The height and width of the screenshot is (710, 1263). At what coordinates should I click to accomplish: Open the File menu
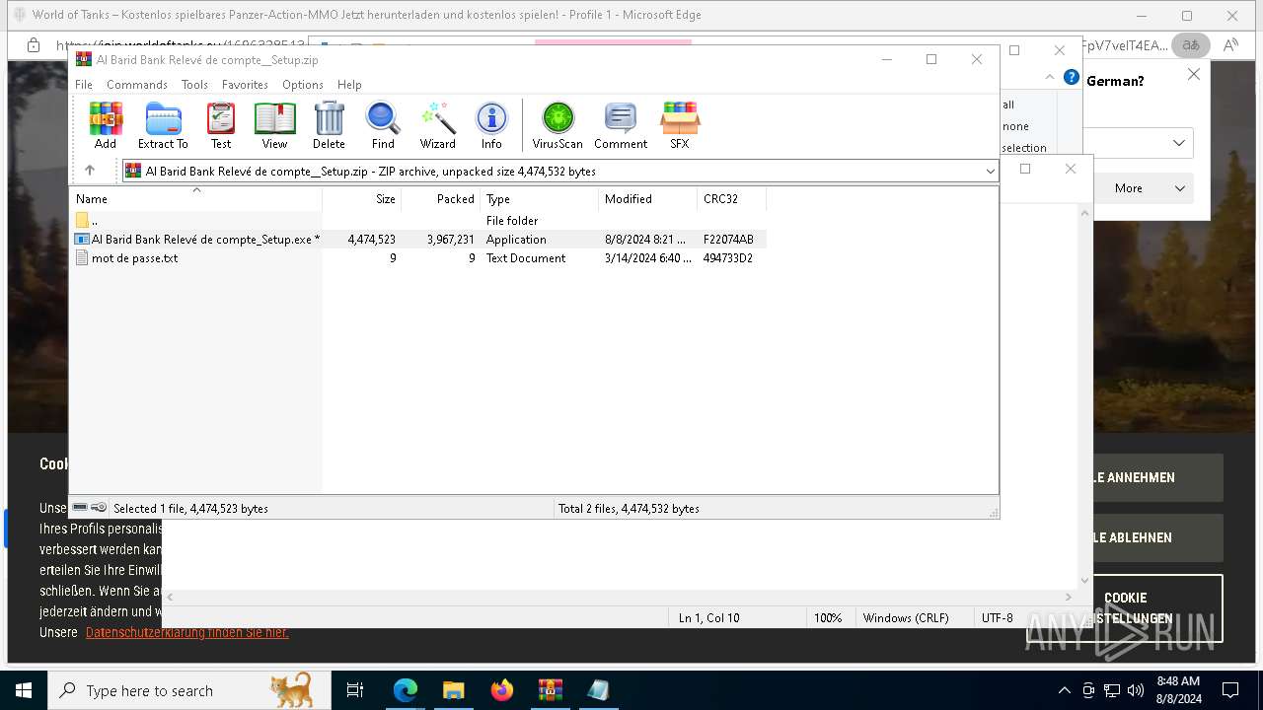84,85
